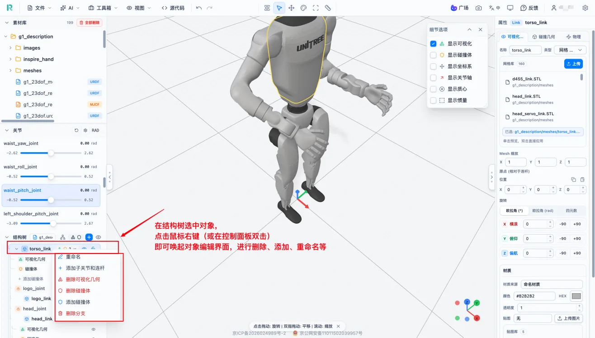Reset joints with the refresh icon
This screenshot has height=338, width=595.
pyautogui.click(x=76, y=130)
